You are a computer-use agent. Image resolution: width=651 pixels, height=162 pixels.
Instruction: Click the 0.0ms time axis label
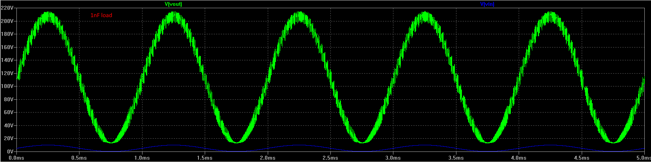tap(16, 158)
